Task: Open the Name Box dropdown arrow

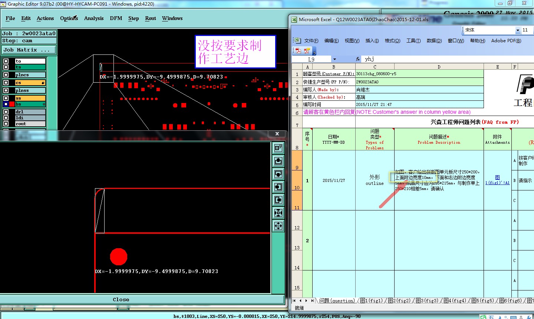Action: [x=334, y=59]
